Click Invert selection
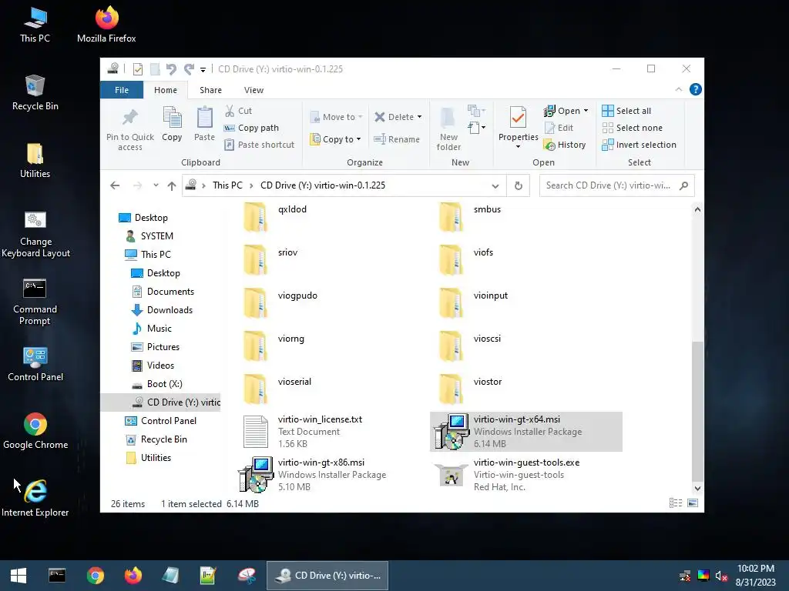The image size is (789, 591). 639,145
